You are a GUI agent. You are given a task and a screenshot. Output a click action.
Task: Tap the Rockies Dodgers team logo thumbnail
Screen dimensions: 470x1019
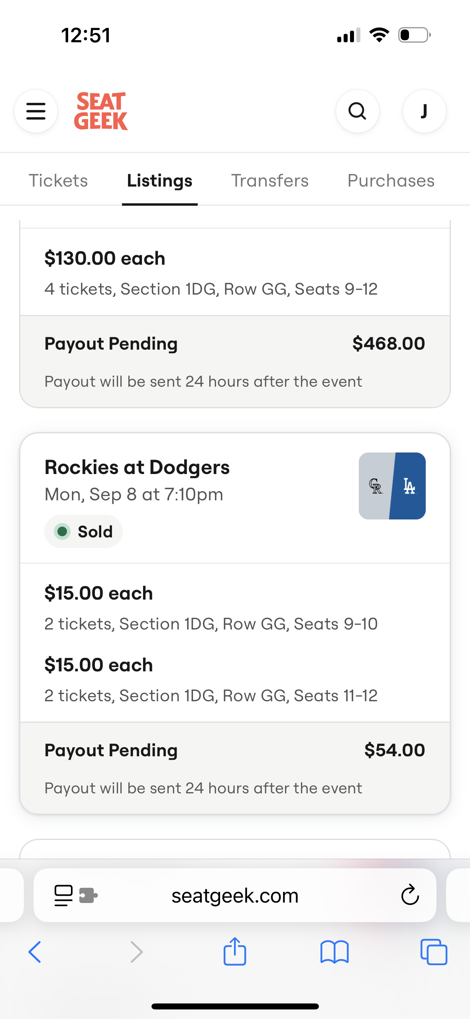click(392, 486)
